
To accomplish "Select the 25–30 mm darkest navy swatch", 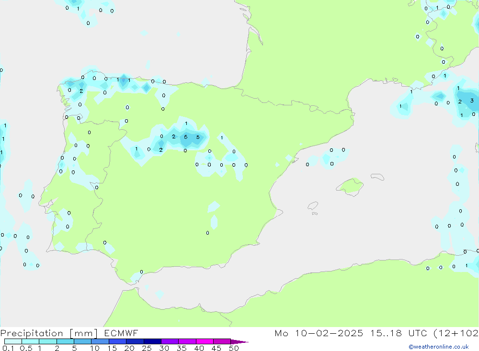I will tap(152, 341).
